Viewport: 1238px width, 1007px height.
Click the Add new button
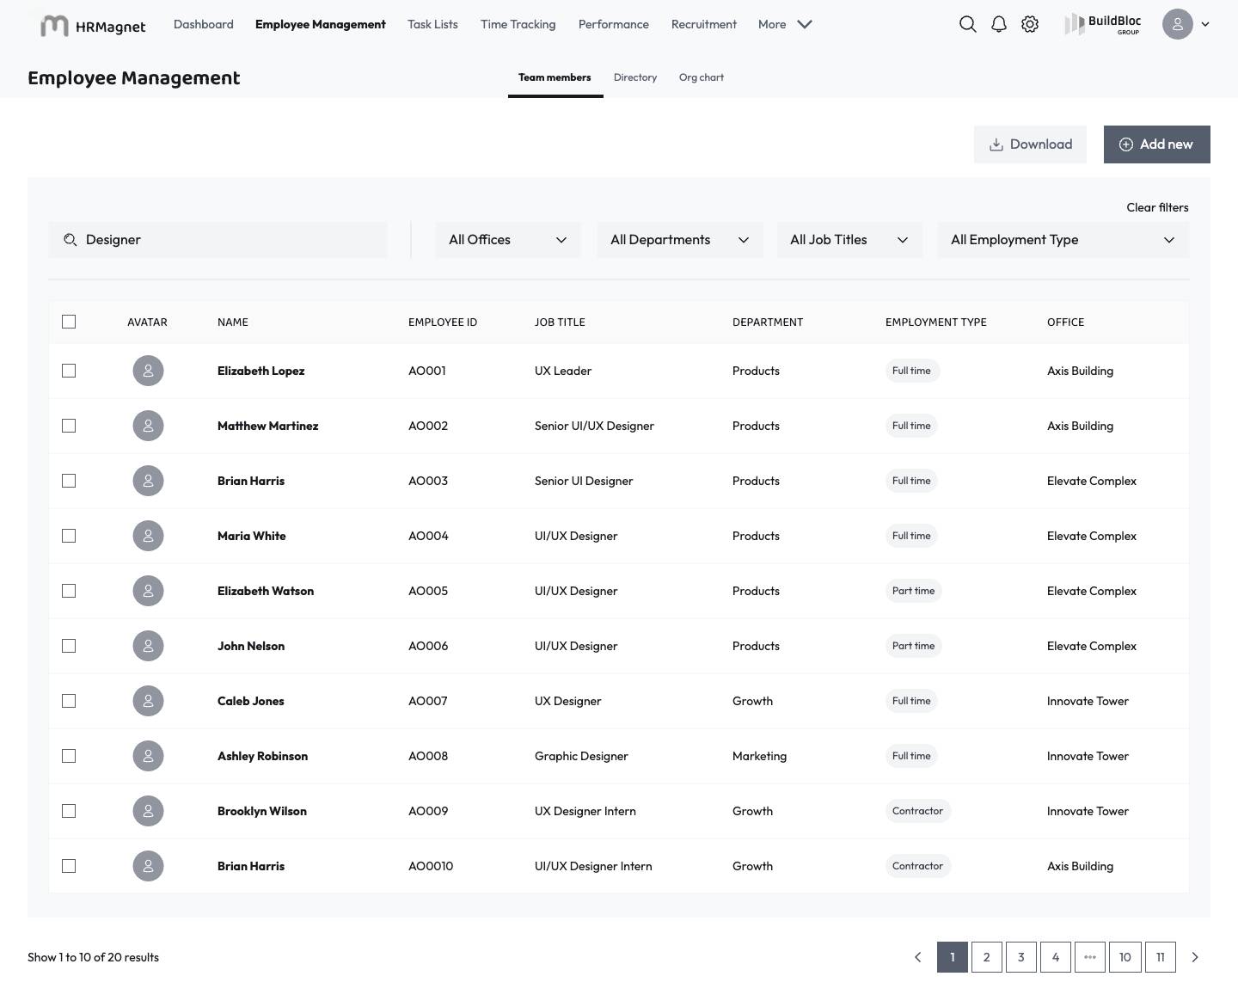(x=1157, y=144)
